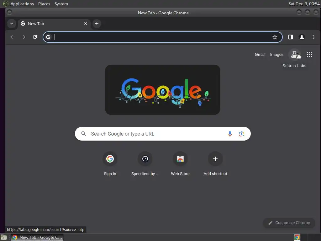Open the Places menu
The height and width of the screenshot is (241, 321).
pos(44,4)
